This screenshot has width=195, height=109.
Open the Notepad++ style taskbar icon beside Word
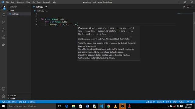click(x=94, y=106)
